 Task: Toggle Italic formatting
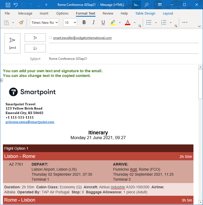tap(93, 22)
